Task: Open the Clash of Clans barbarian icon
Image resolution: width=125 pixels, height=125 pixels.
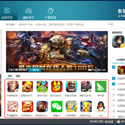Action: (x=27, y=86)
